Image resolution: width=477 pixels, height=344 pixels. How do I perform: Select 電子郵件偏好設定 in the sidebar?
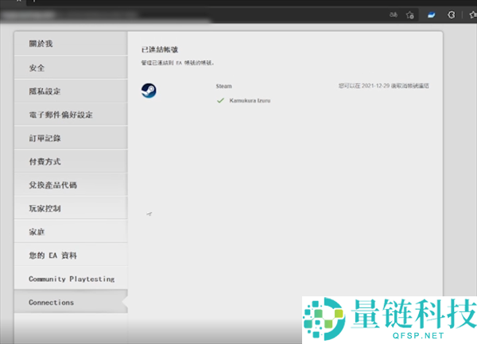pos(70,114)
